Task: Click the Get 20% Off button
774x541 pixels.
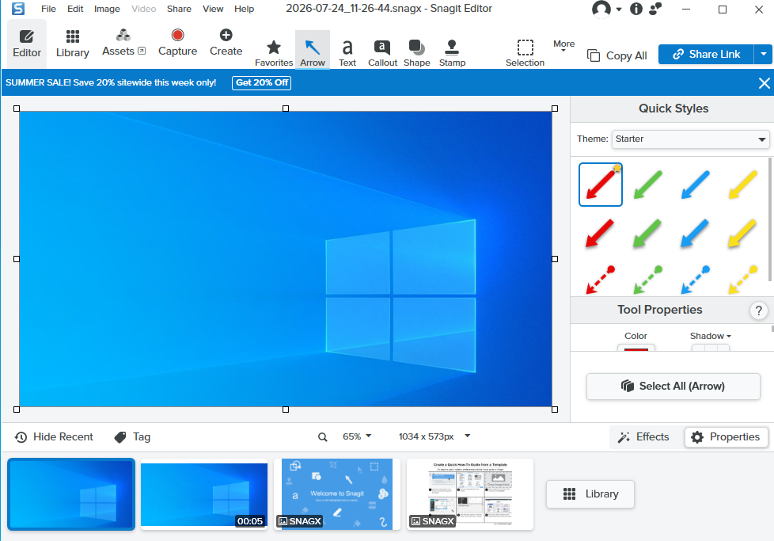Action: 262,82
